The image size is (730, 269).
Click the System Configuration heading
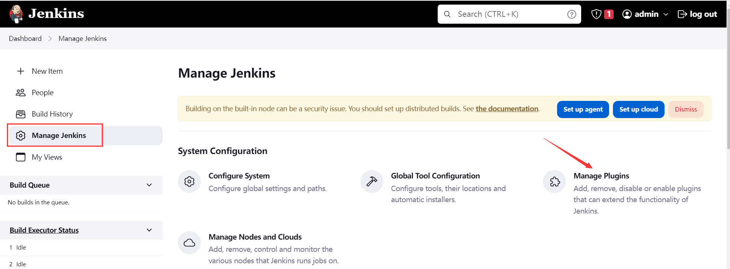tap(223, 151)
